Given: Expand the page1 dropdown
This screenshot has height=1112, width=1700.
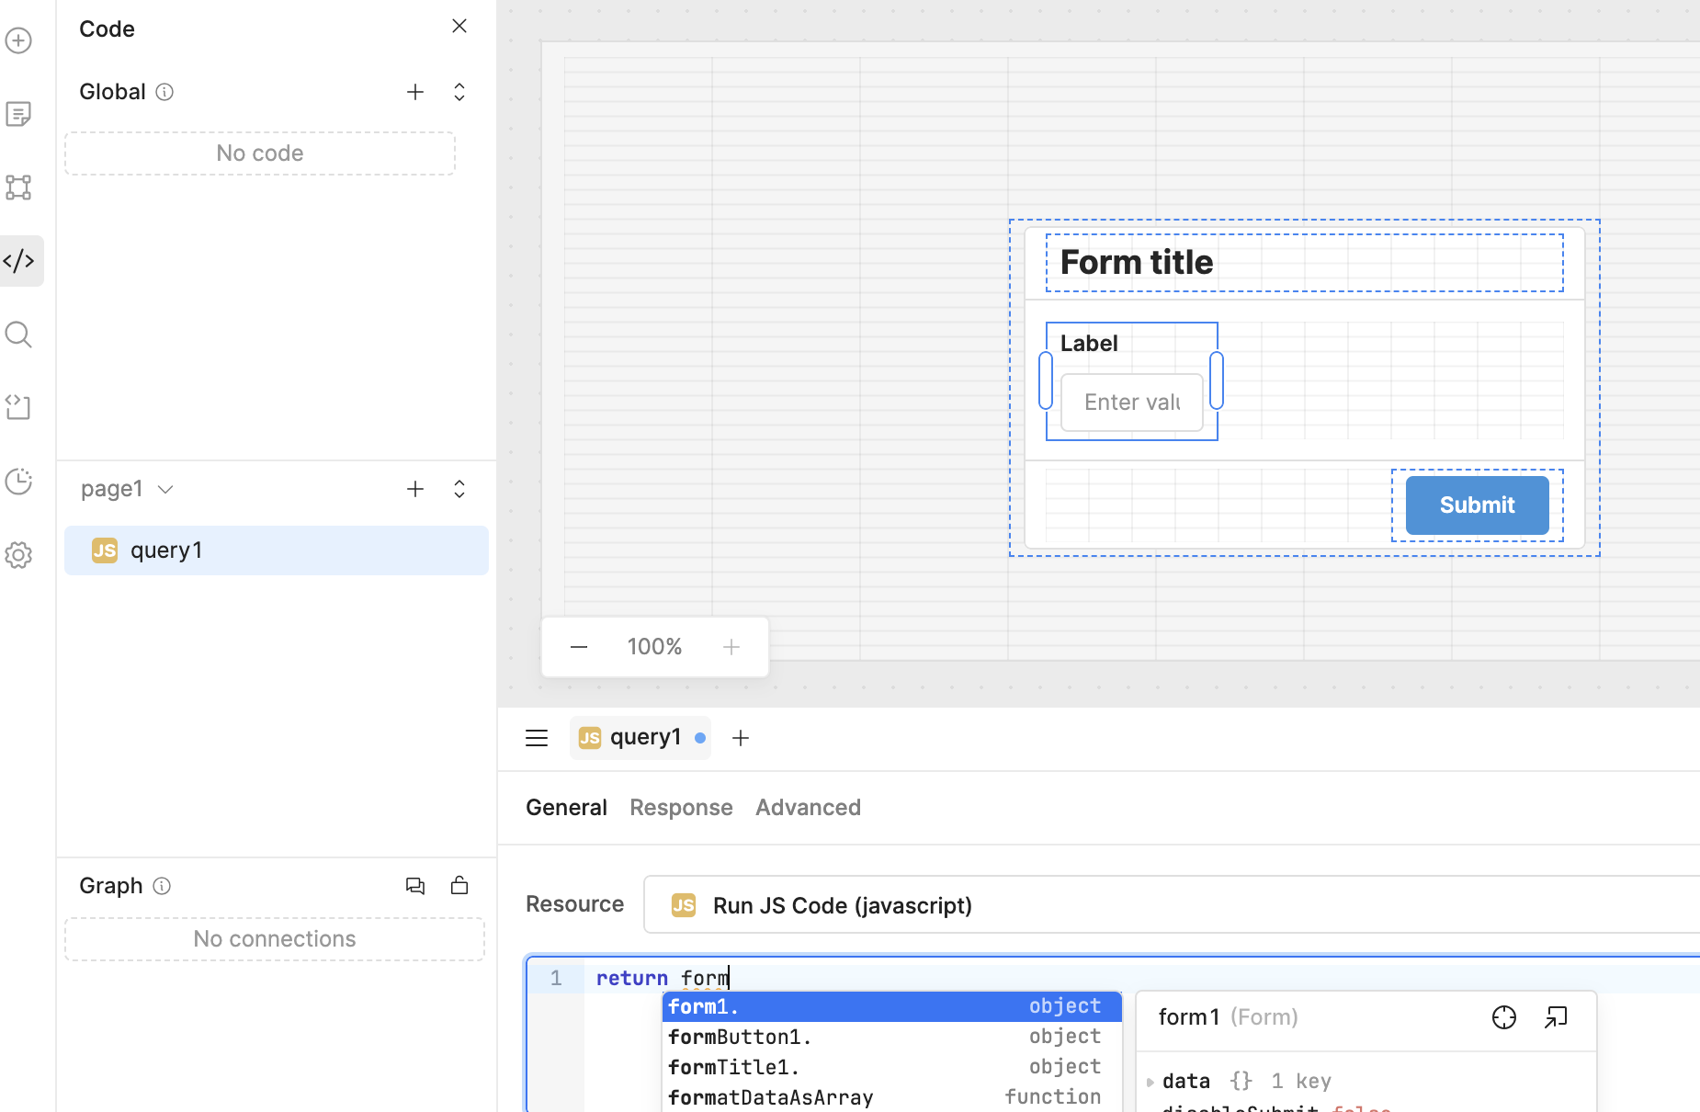Looking at the screenshot, I should coord(127,489).
